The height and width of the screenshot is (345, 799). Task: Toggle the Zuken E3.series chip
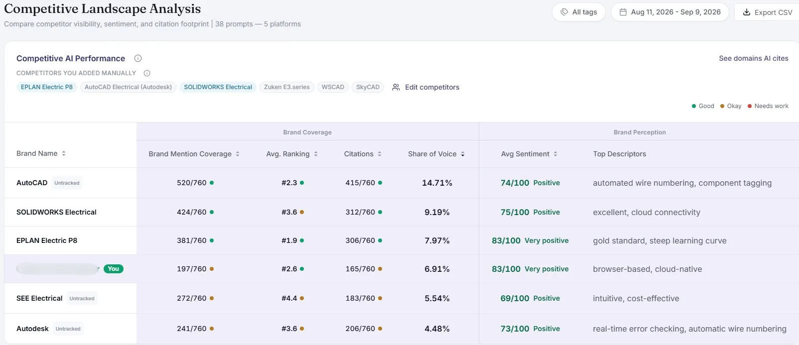(x=287, y=87)
